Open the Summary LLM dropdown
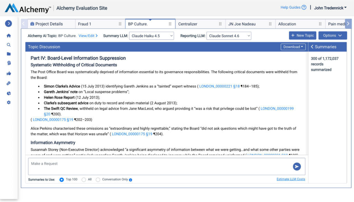Image resolution: width=354 pixels, height=202 pixels. click(151, 36)
